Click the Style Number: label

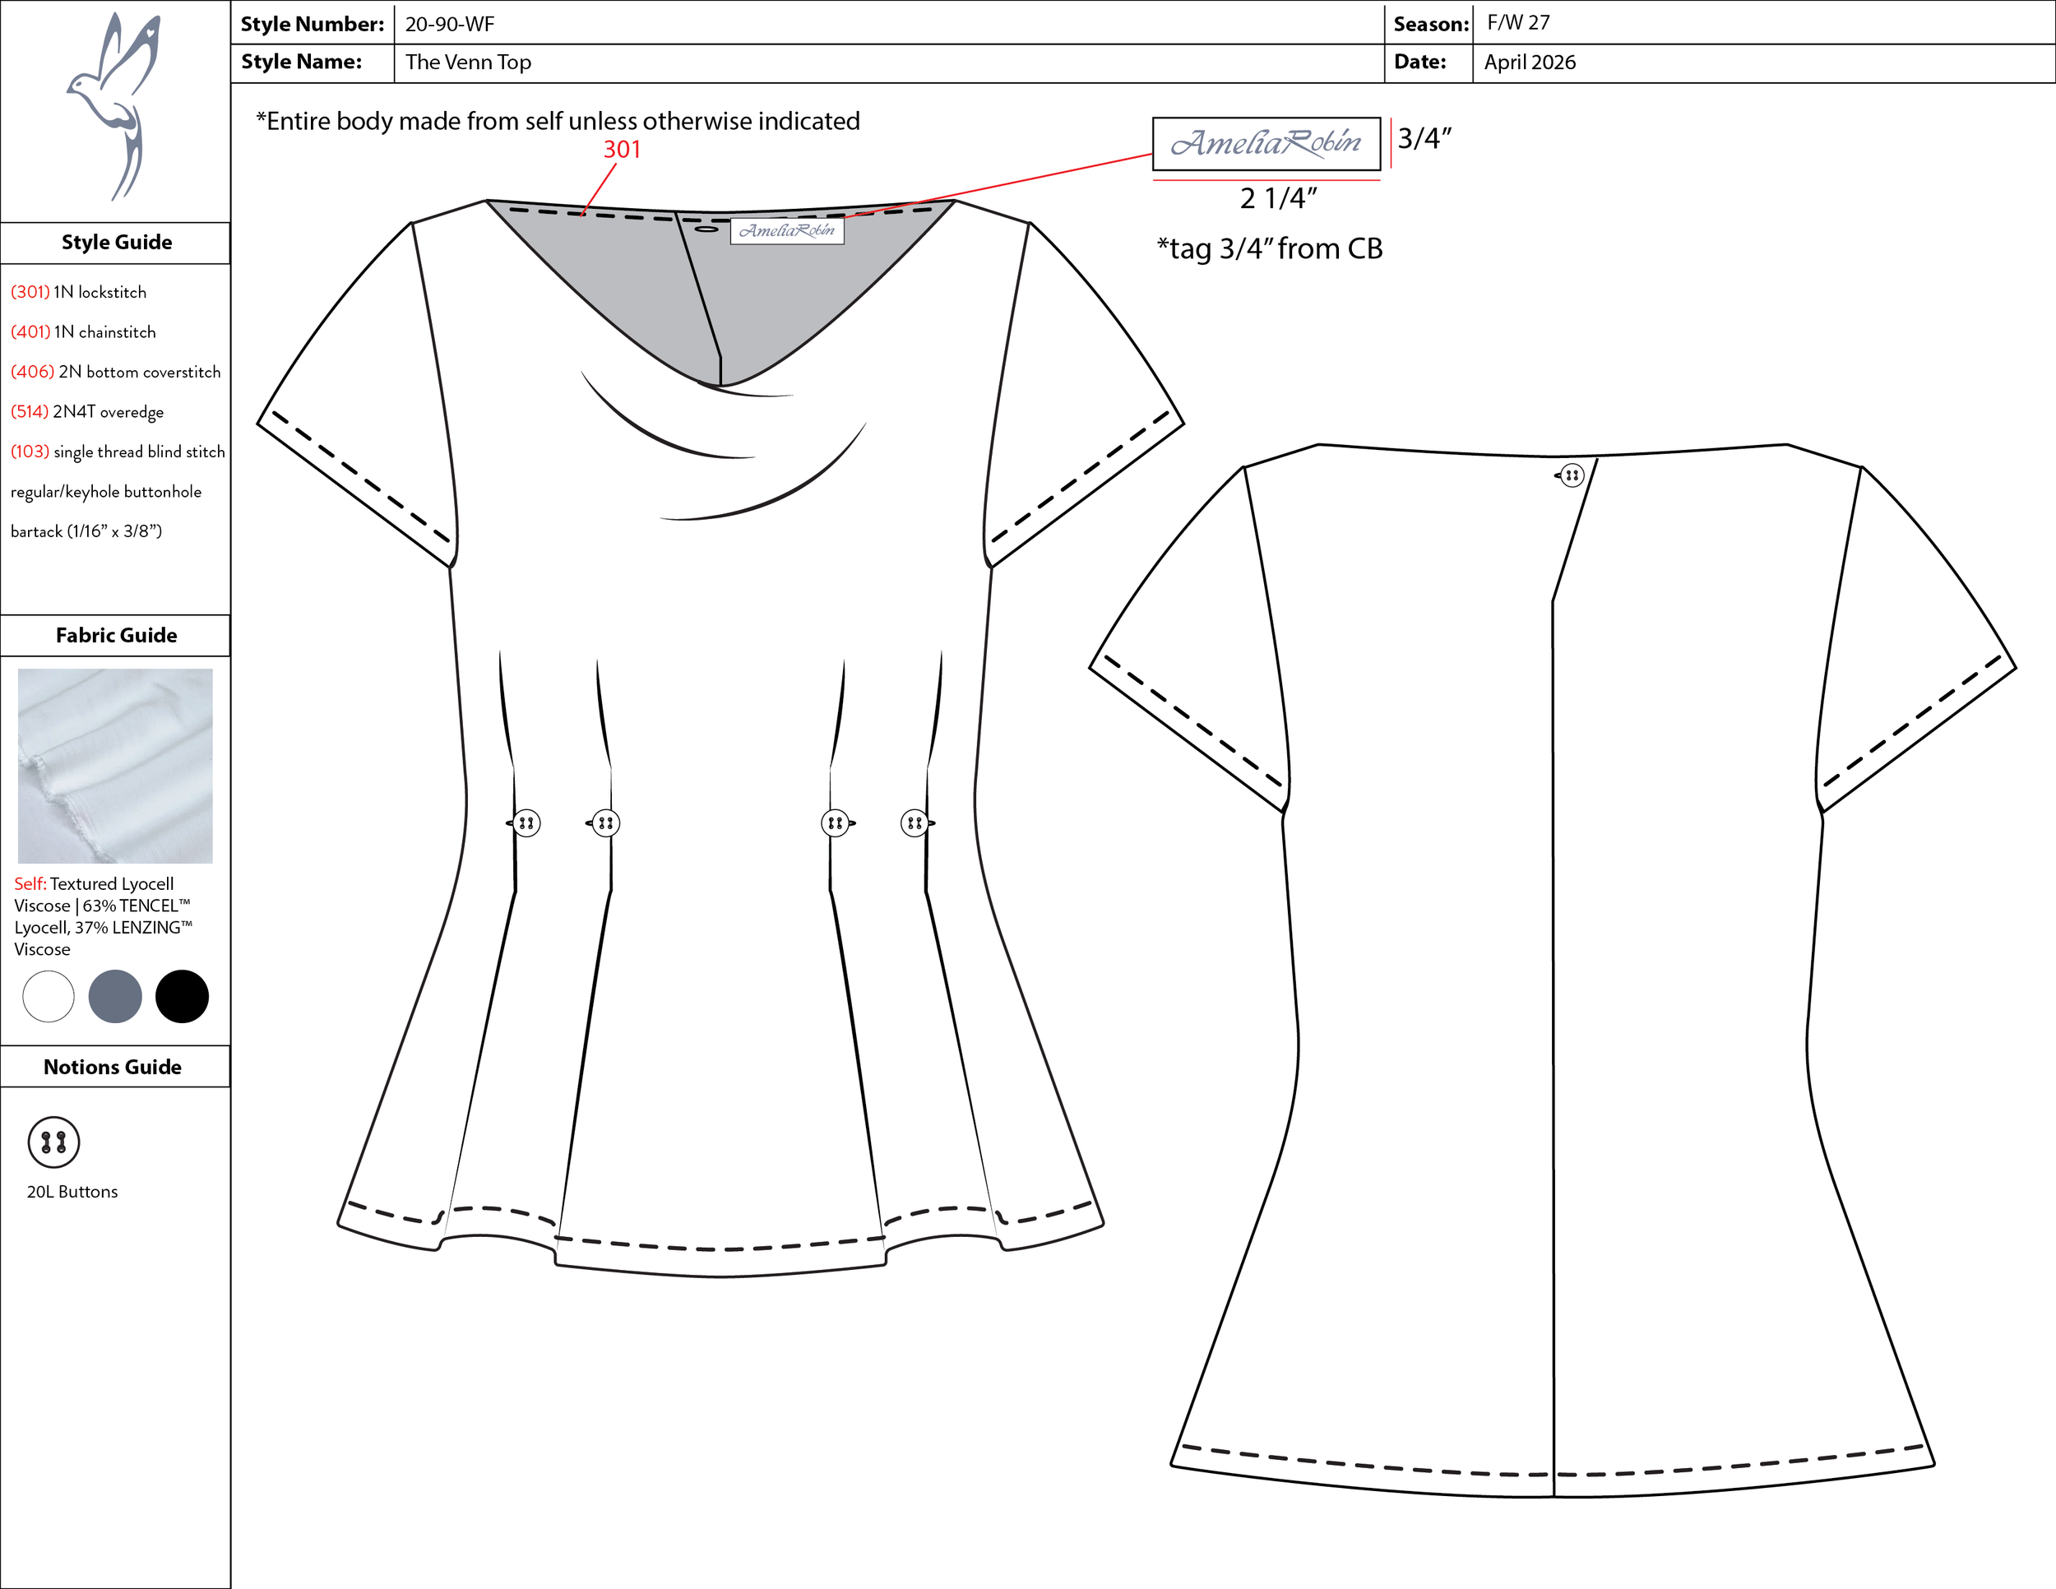(x=313, y=25)
